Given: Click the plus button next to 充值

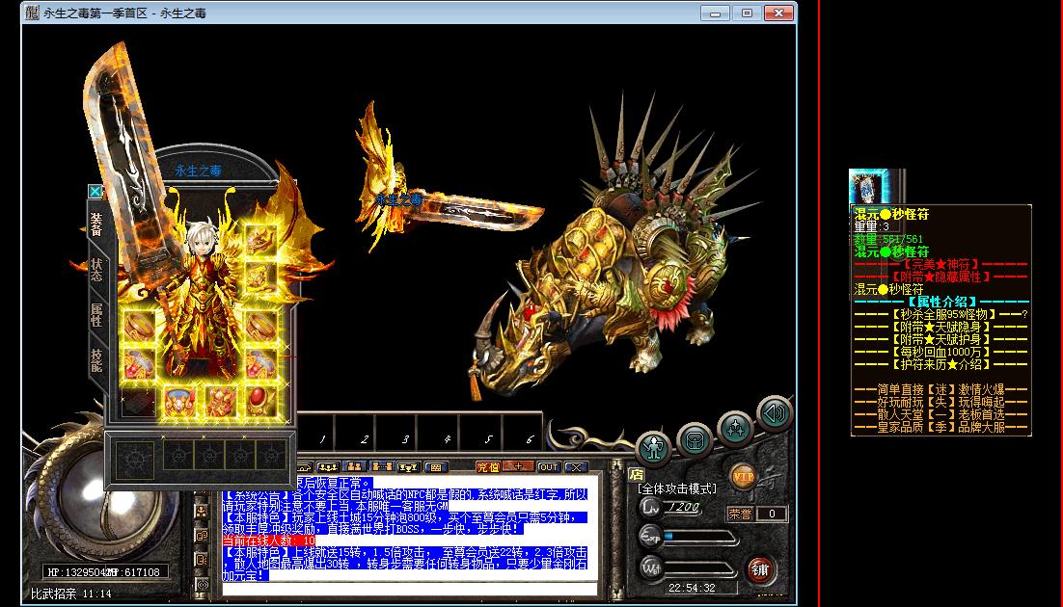Looking at the screenshot, I should point(519,466).
